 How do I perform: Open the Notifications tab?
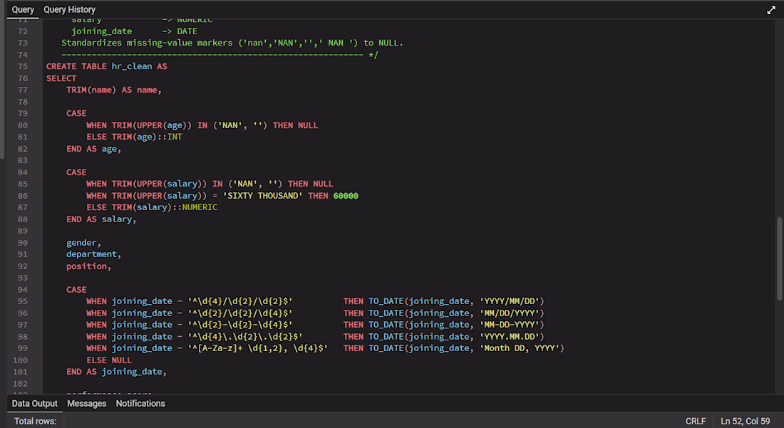pos(140,404)
